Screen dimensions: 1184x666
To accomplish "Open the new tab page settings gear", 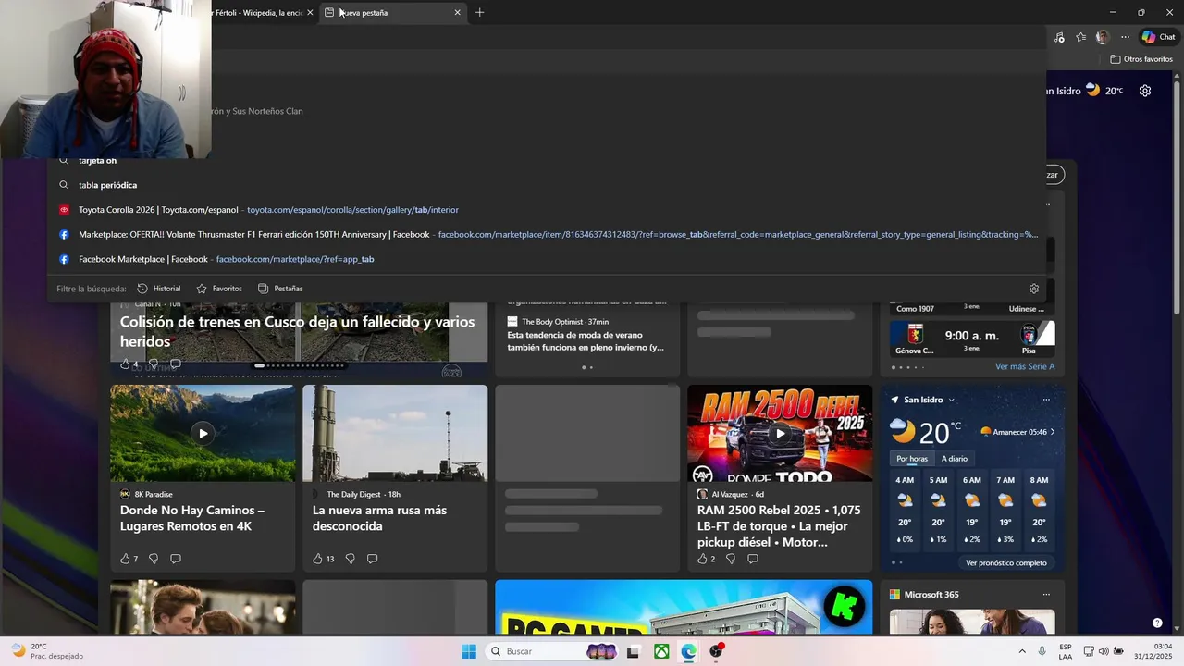I will pos(1145,91).
